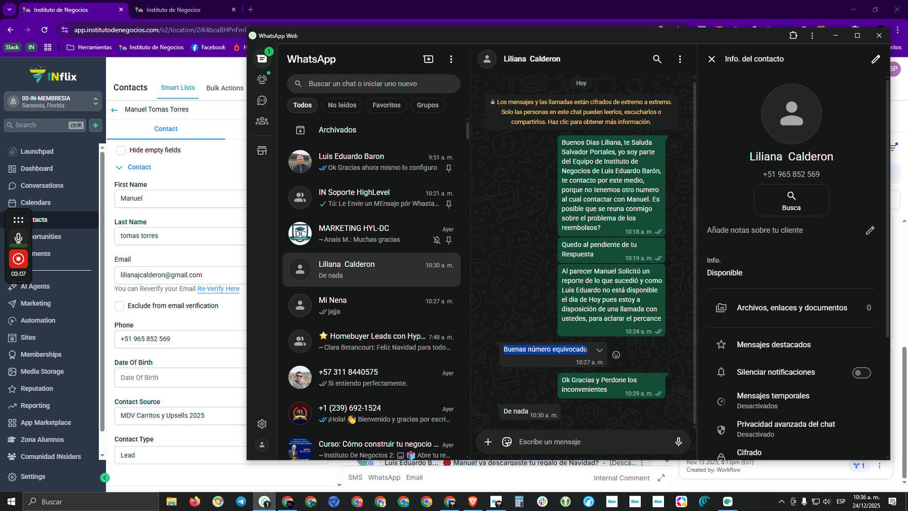Open emoji picker in message box
The image size is (908, 511).
click(507, 442)
